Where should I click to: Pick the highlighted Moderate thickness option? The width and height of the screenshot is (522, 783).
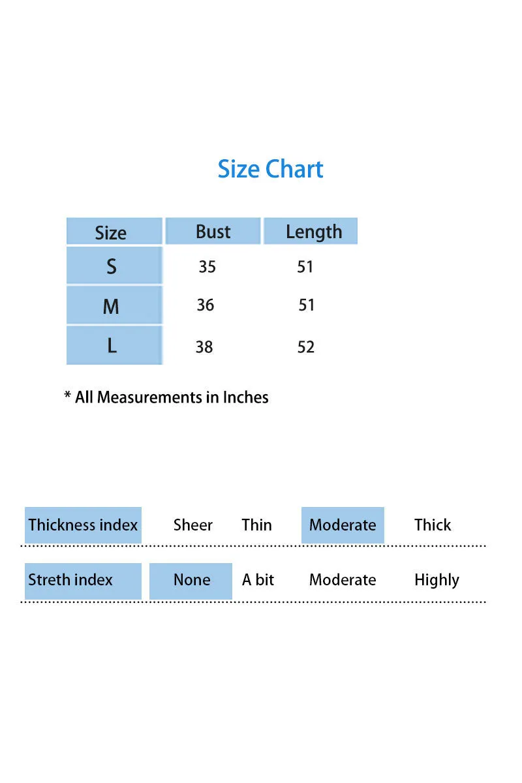pos(343,525)
